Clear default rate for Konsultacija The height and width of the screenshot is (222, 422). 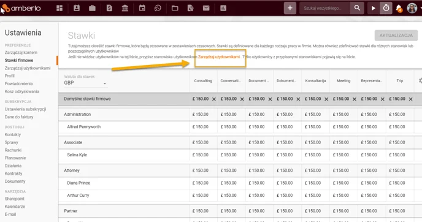(326, 99)
